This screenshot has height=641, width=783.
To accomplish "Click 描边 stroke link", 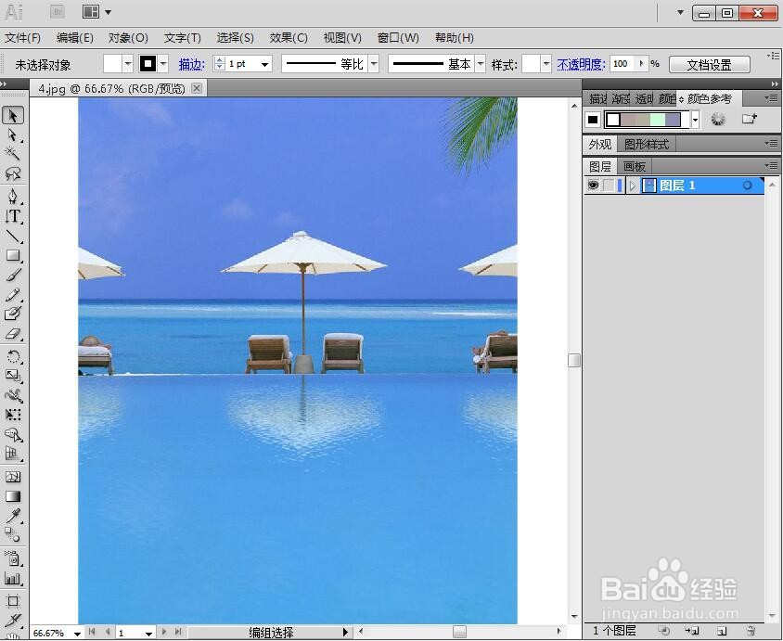I will tap(192, 64).
